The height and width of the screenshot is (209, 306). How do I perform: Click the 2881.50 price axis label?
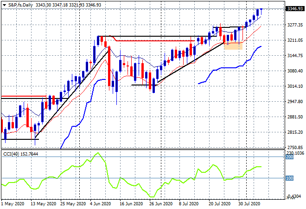[x=295, y=117]
